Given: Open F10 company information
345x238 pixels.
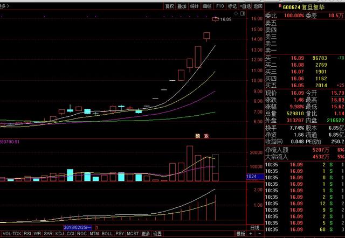Looking at the screenshot, I should click(x=220, y=6).
